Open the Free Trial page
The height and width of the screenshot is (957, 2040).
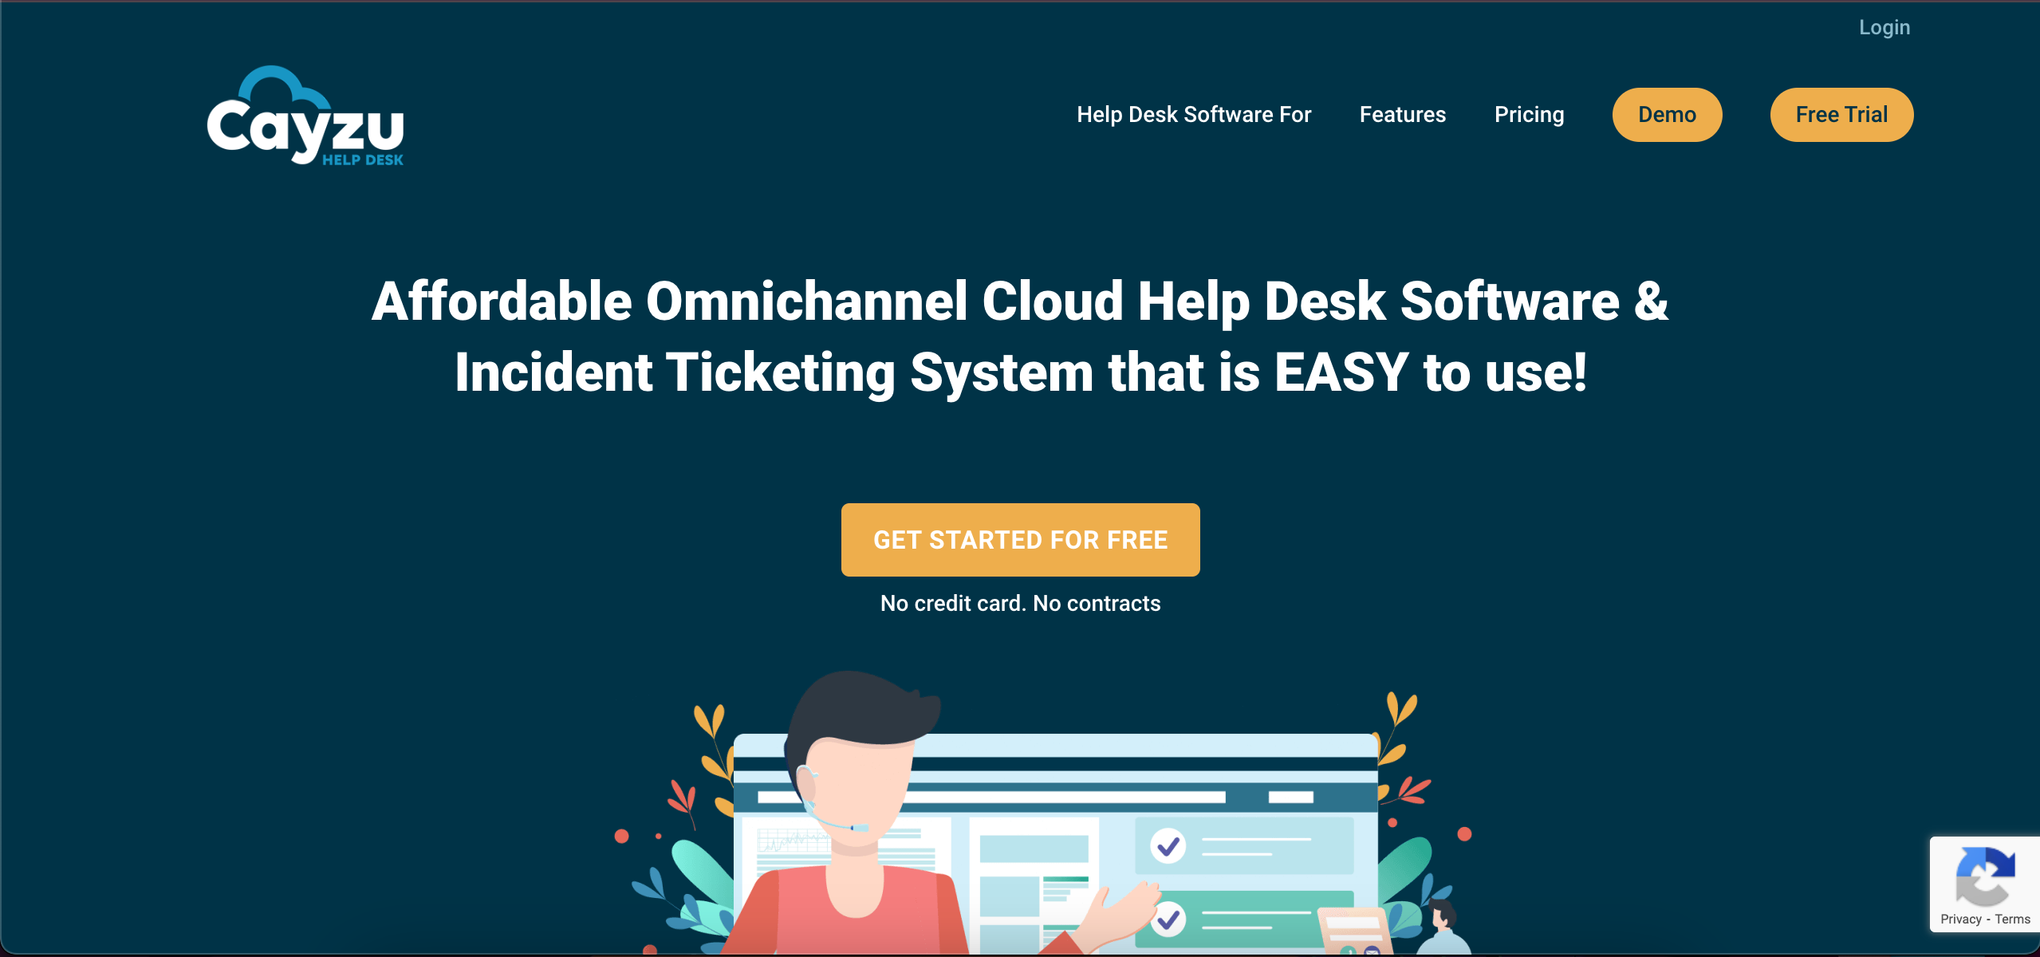1842,114
